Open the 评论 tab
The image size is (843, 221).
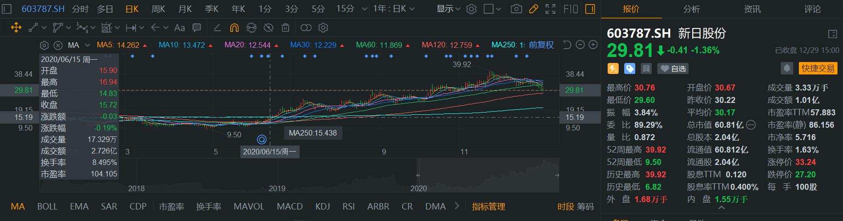click(x=812, y=9)
